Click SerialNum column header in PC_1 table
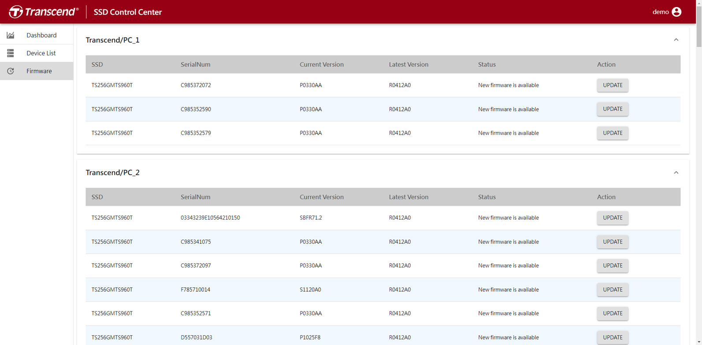This screenshot has height=345, width=702. 195,64
